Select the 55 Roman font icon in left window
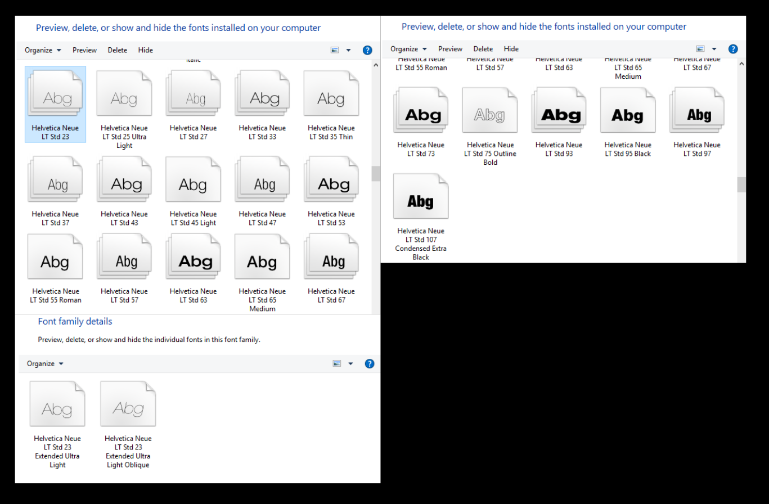Viewport: 769px width, 504px height. 55,256
